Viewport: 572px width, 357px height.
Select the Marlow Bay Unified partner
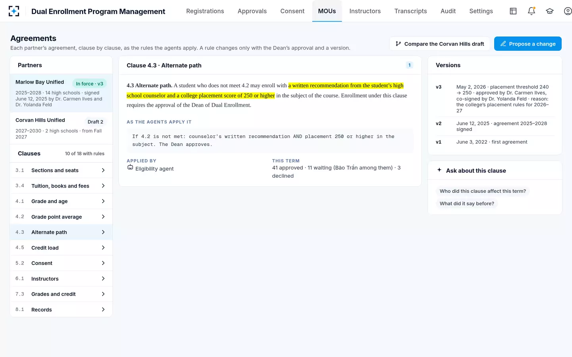61,93
